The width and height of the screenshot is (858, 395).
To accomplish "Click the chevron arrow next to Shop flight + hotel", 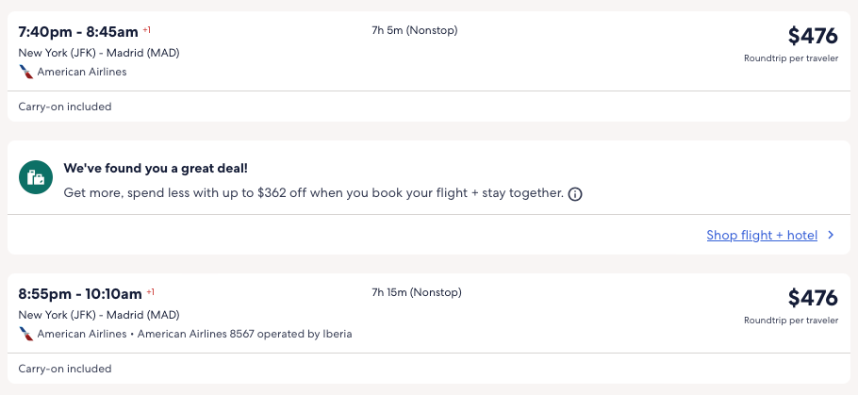I will (831, 236).
